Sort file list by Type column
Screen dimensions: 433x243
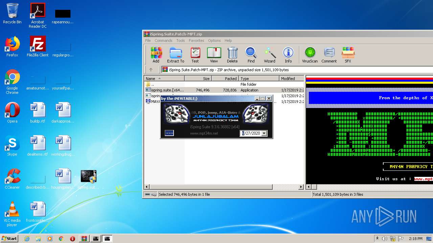click(x=259, y=78)
